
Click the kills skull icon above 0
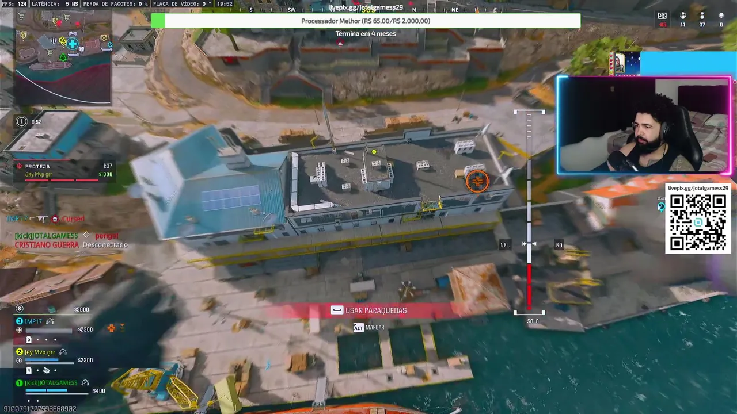[x=721, y=16]
